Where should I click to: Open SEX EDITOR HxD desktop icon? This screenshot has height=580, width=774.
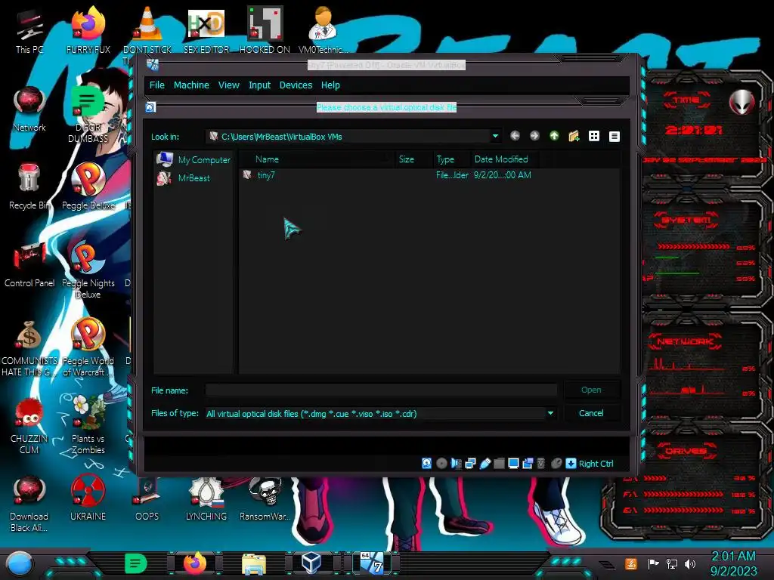pyautogui.click(x=206, y=29)
